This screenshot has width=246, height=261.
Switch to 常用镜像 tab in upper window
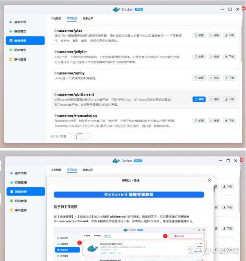coord(72,18)
